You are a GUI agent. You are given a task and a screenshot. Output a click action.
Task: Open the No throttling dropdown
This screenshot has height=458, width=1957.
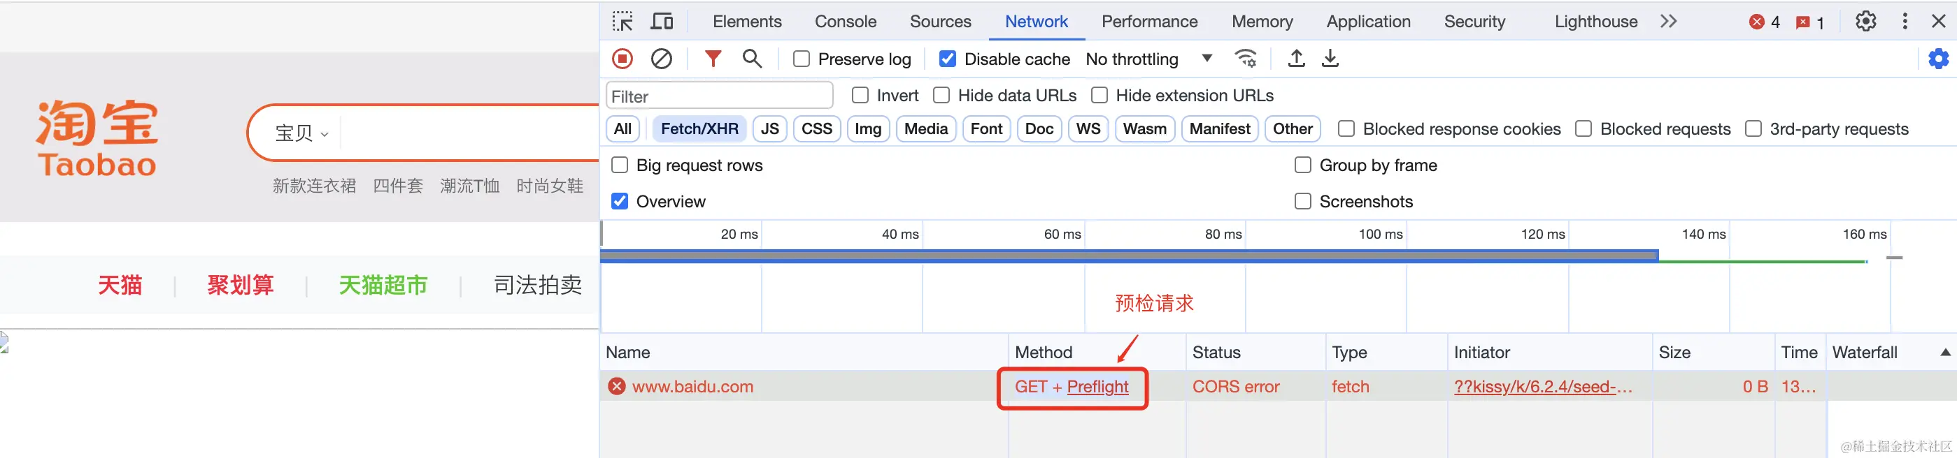(x=1148, y=59)
